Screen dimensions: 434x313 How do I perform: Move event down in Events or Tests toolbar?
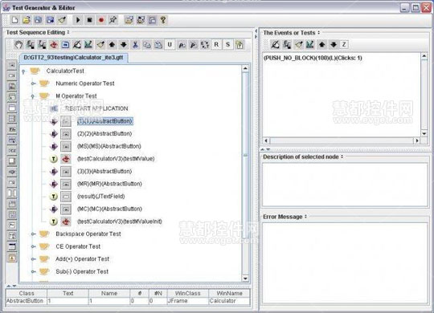coord(334,44)
